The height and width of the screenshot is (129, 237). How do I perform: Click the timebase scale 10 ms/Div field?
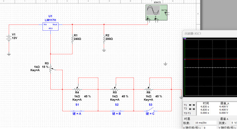pos(205,123)
